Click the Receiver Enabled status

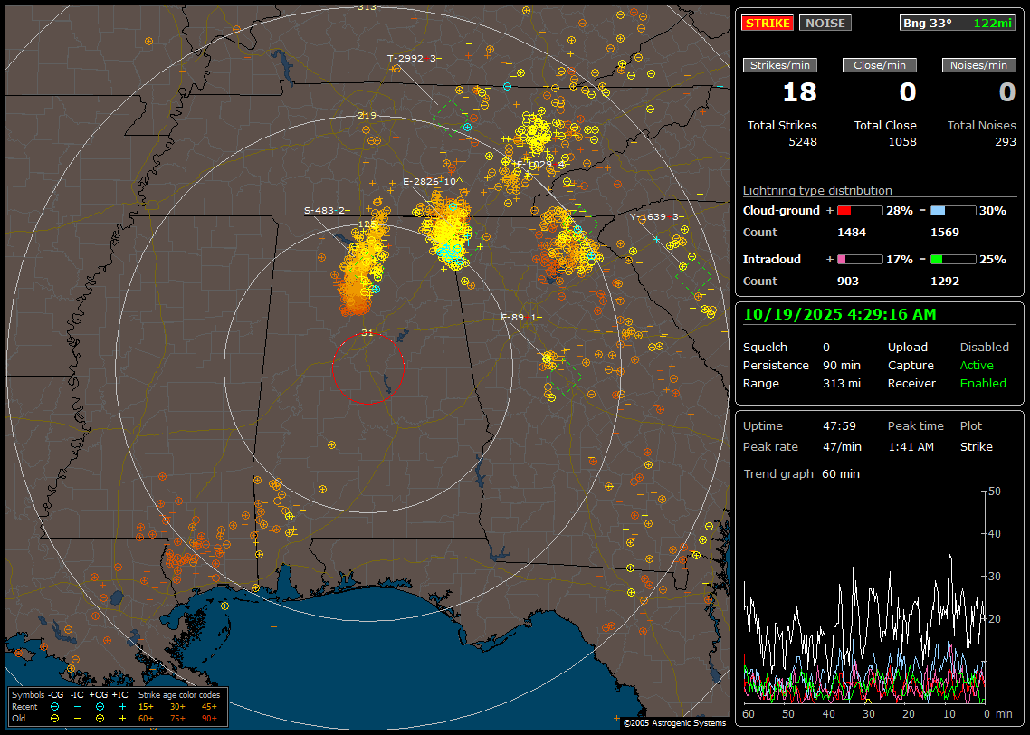[982, 384]
